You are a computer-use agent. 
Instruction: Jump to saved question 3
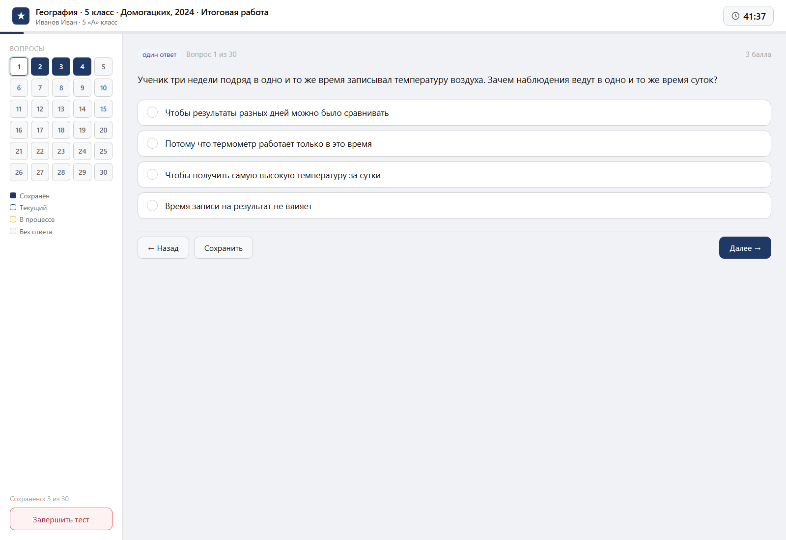[x=61, y=67]
